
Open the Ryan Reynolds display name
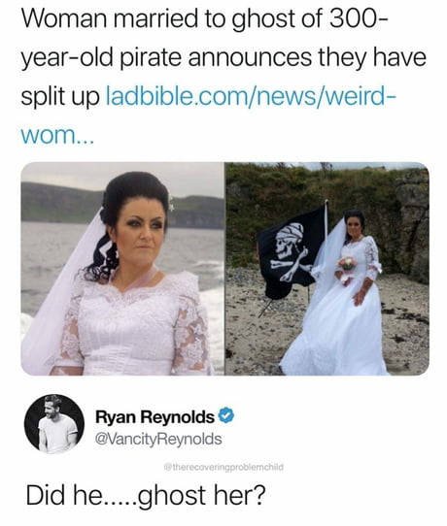[x=155, y=416]
